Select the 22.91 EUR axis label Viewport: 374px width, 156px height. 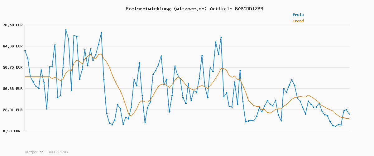pyautogui.click(x=13, y=110)
